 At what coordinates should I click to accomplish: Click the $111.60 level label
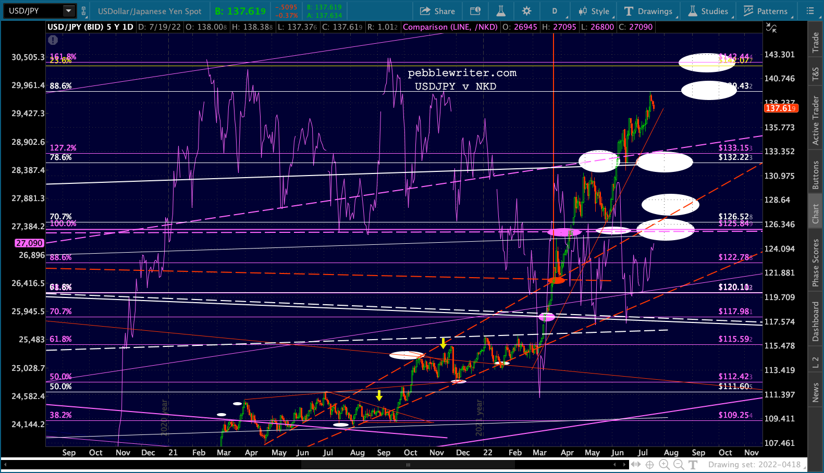[x=735, y=387]
